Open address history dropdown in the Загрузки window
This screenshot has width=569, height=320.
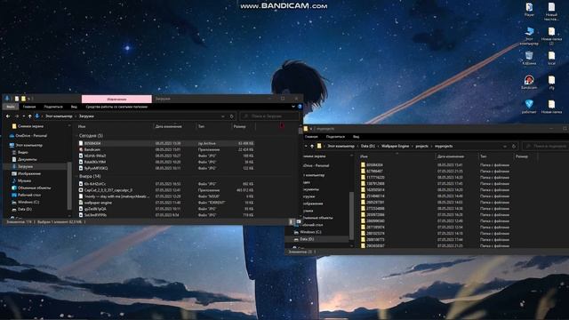point(223,116)
